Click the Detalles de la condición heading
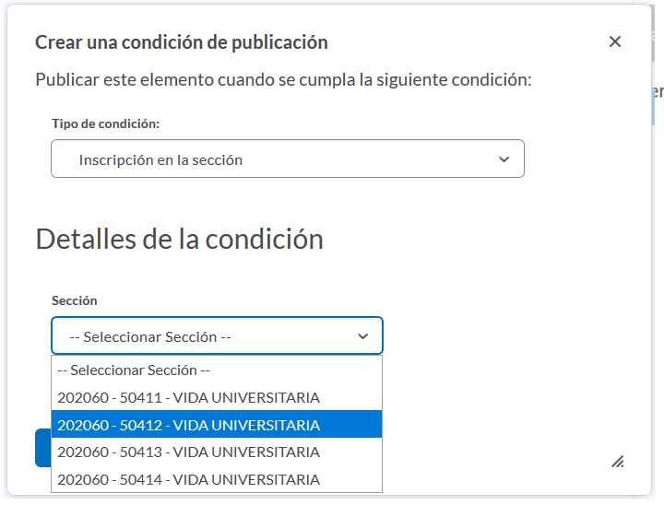This screenshot has width=664, height=505. point(179,240)
